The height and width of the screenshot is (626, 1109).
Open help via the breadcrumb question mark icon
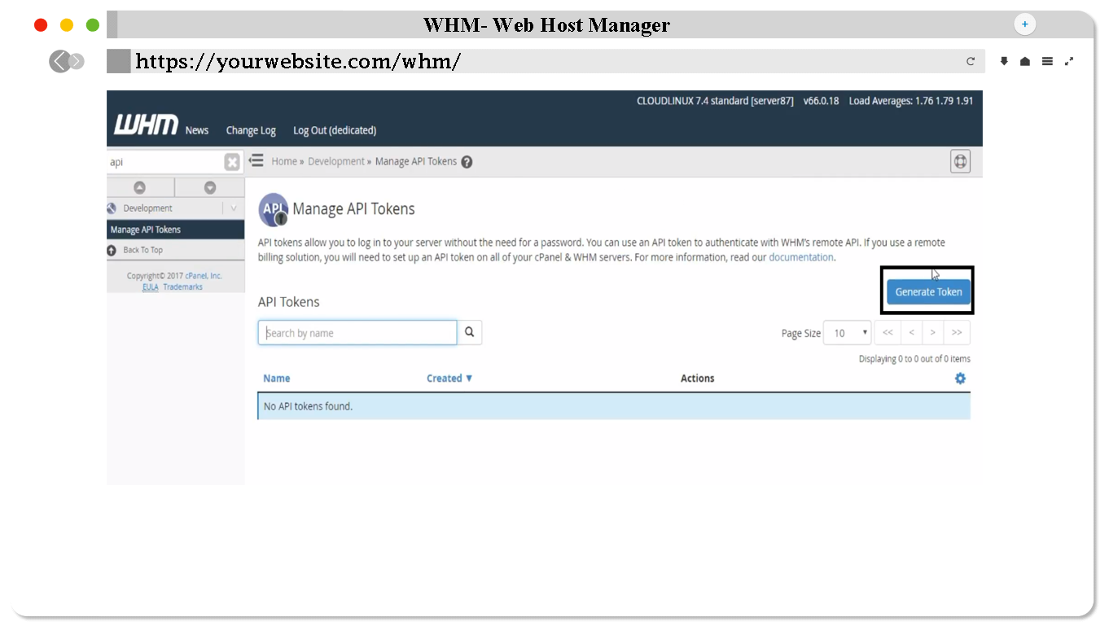pos(467,162)
